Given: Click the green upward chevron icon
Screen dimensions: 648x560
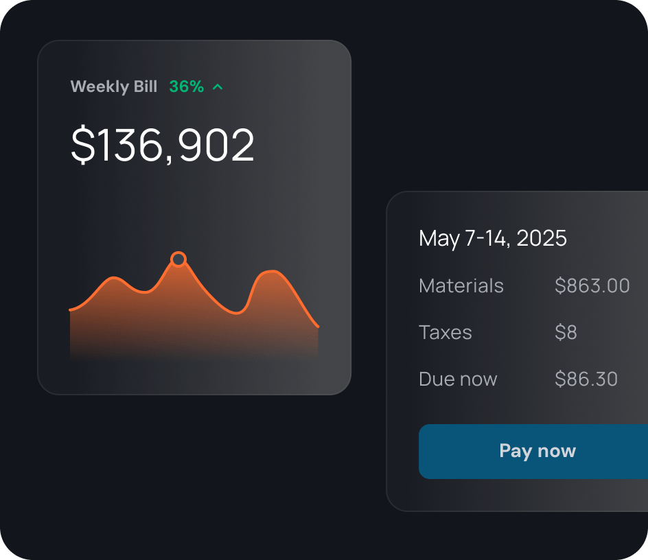Looking at the screenshot, I should [x=218, y=87].
